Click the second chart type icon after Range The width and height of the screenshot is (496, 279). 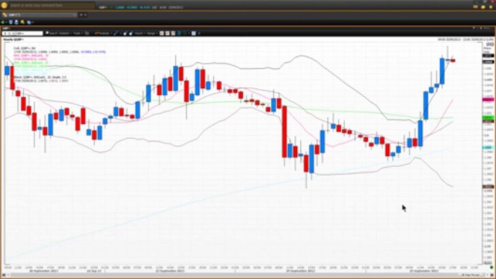(x=167, y=33)
